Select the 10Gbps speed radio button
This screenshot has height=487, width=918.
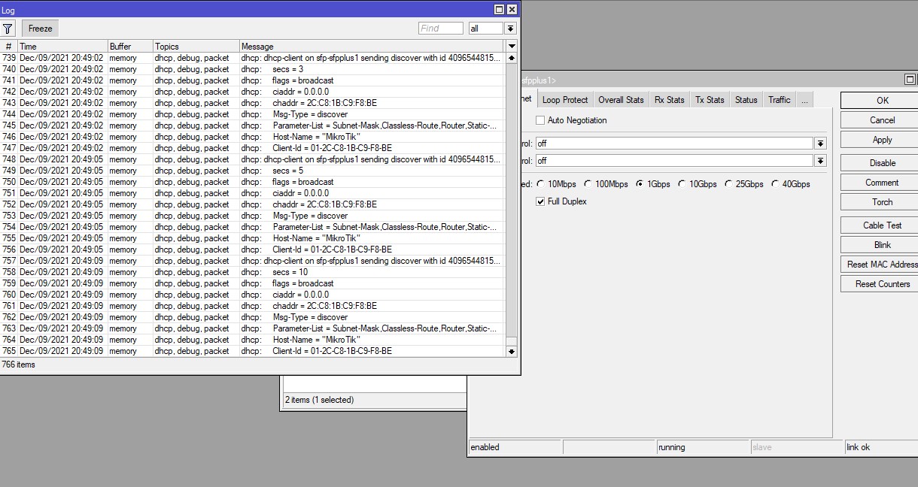pos(682,184)
